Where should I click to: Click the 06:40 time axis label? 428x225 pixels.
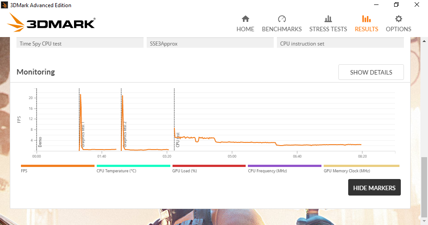[x=297, y=156]
